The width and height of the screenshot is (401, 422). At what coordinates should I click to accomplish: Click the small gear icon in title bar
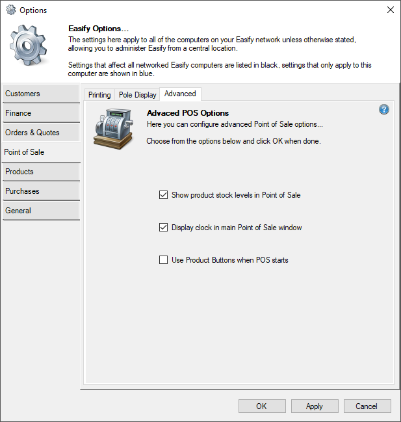10,10
